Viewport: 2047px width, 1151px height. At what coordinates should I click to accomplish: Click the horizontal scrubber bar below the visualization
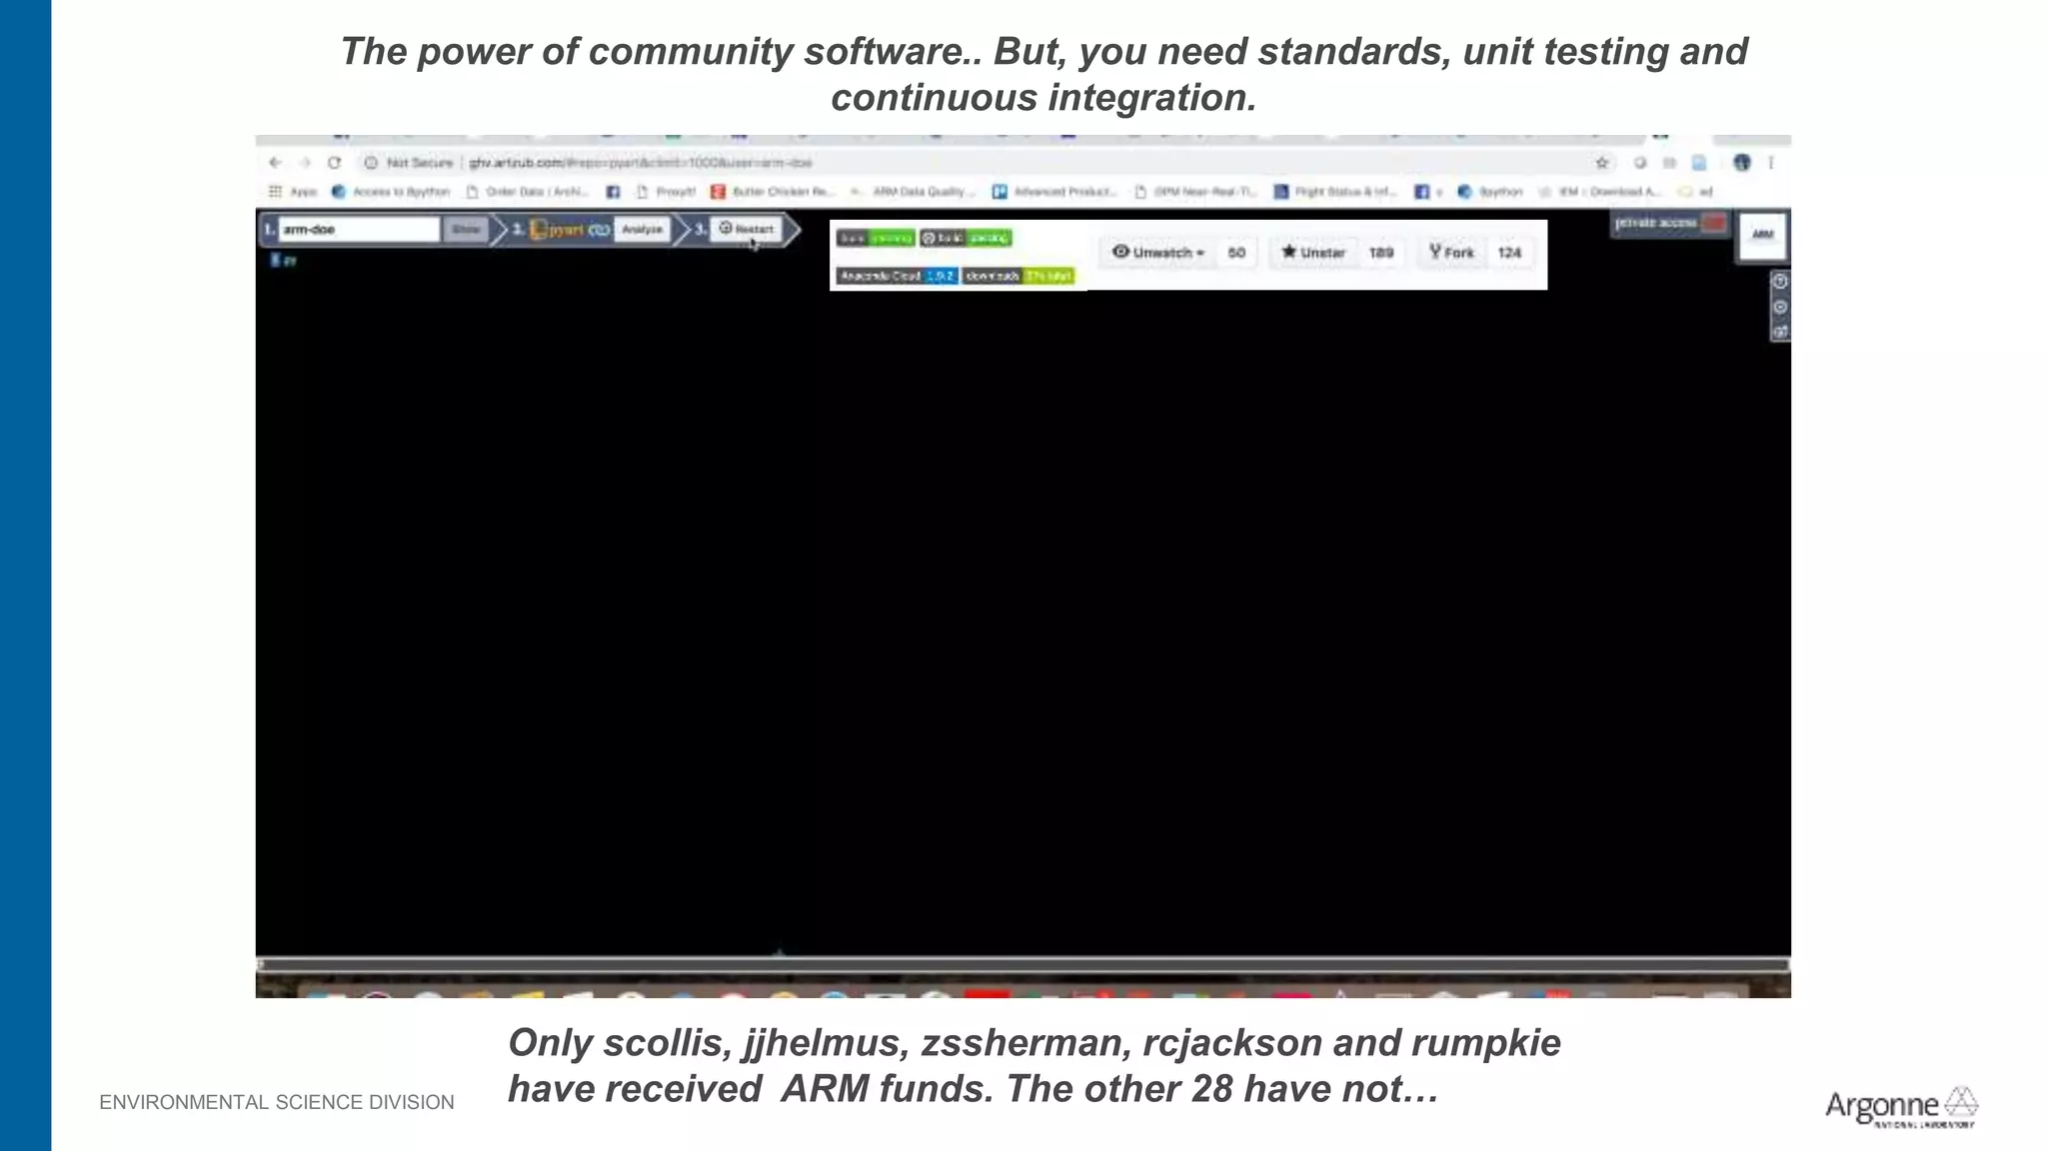[x=1023, y=965]
